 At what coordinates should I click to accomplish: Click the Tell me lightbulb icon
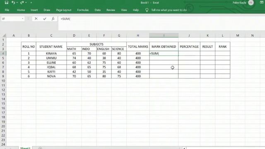click(147, 10)
